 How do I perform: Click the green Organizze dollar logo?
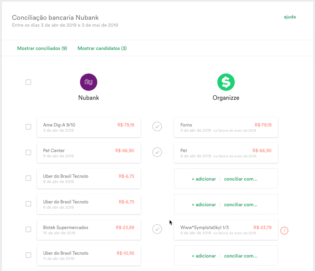click(x=226, y=82)
